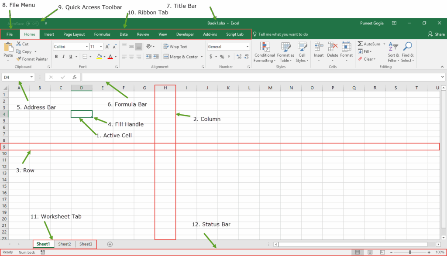Click the Merge & Center button
Image resolution: width=447 pixels, height=256 pixels.
coord(181,57)
